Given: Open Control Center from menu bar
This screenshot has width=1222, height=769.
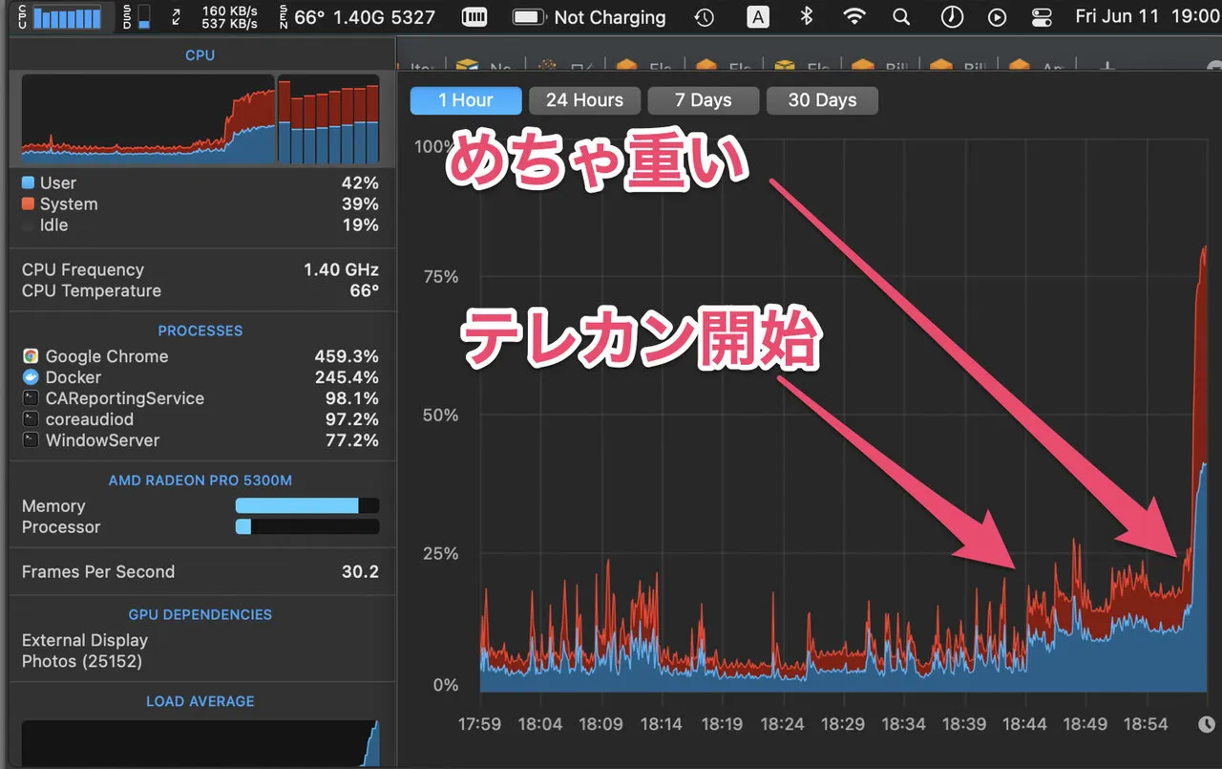Looking at the screenshot, I should click(x=1042, y=17).
